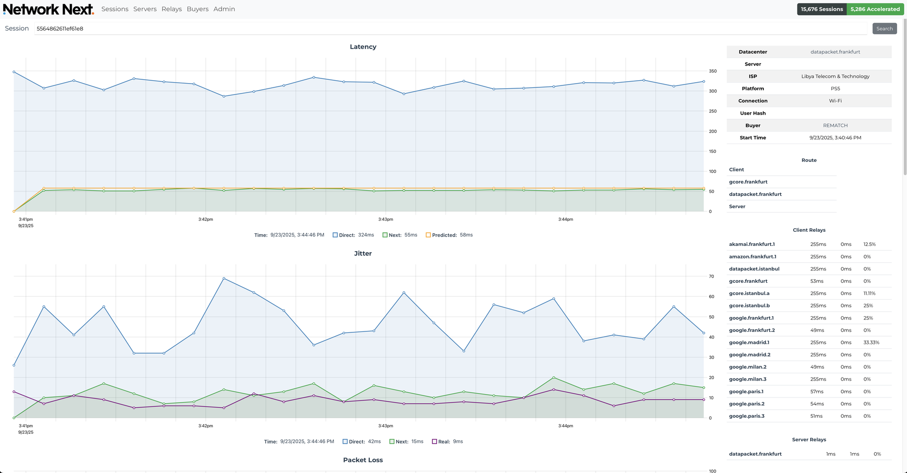Viewport: 907px width, 473px height.
Task: Toggle the Next series in Latency legend
Action: [385, 235]
